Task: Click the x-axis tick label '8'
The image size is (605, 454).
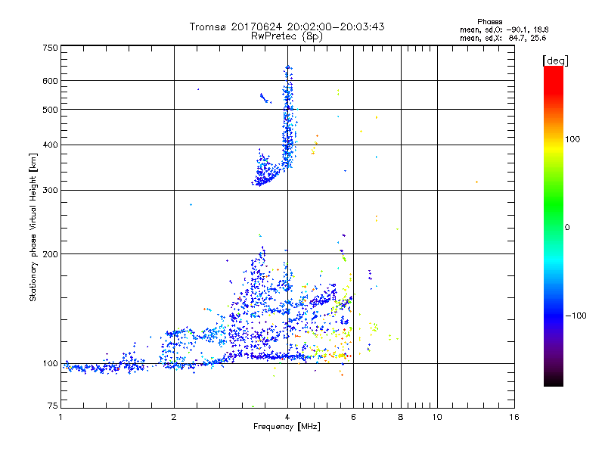Action: coord(401,417)
